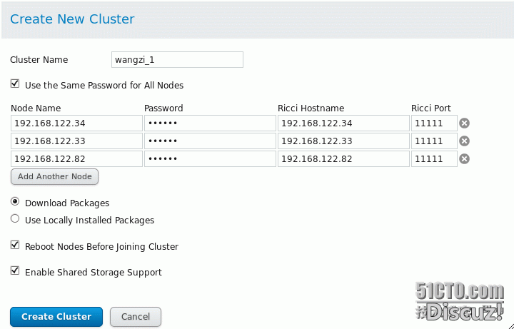This screenshot has height=329, width=514.
Task: Focus the Cluster Name text field
Action: [177, 59]
